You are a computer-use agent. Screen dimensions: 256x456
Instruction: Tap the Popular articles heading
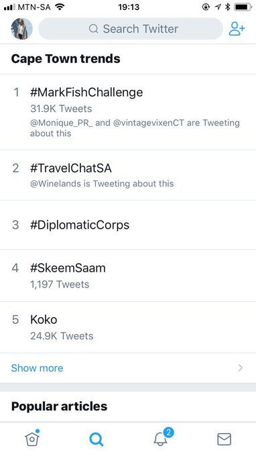(x=59, y=406)
